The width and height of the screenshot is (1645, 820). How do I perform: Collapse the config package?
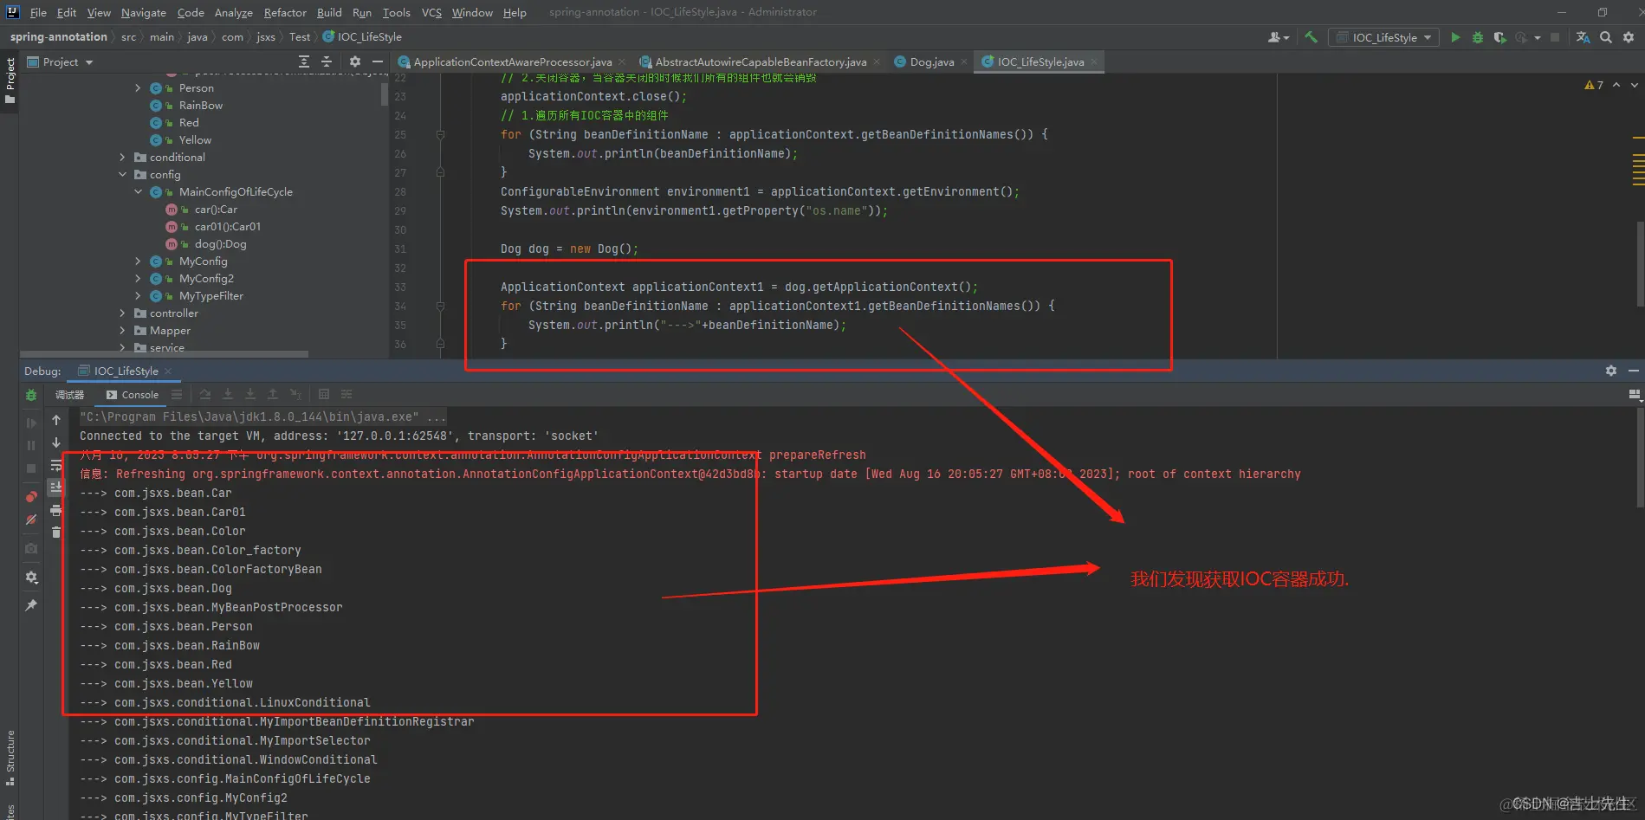[x=122, y=175]
